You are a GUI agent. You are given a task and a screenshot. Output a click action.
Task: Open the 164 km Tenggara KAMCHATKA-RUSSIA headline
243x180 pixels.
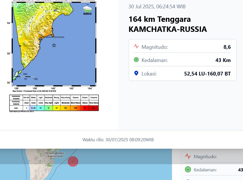(167, 24)
